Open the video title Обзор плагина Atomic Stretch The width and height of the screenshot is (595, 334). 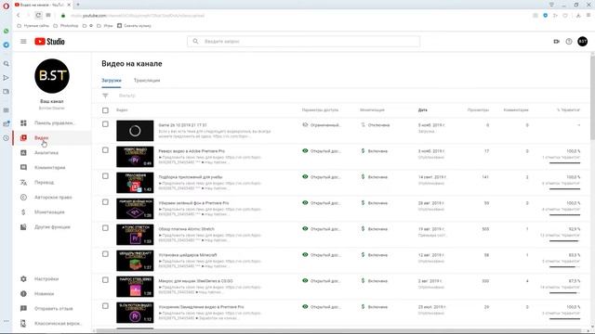click(186, 229)
